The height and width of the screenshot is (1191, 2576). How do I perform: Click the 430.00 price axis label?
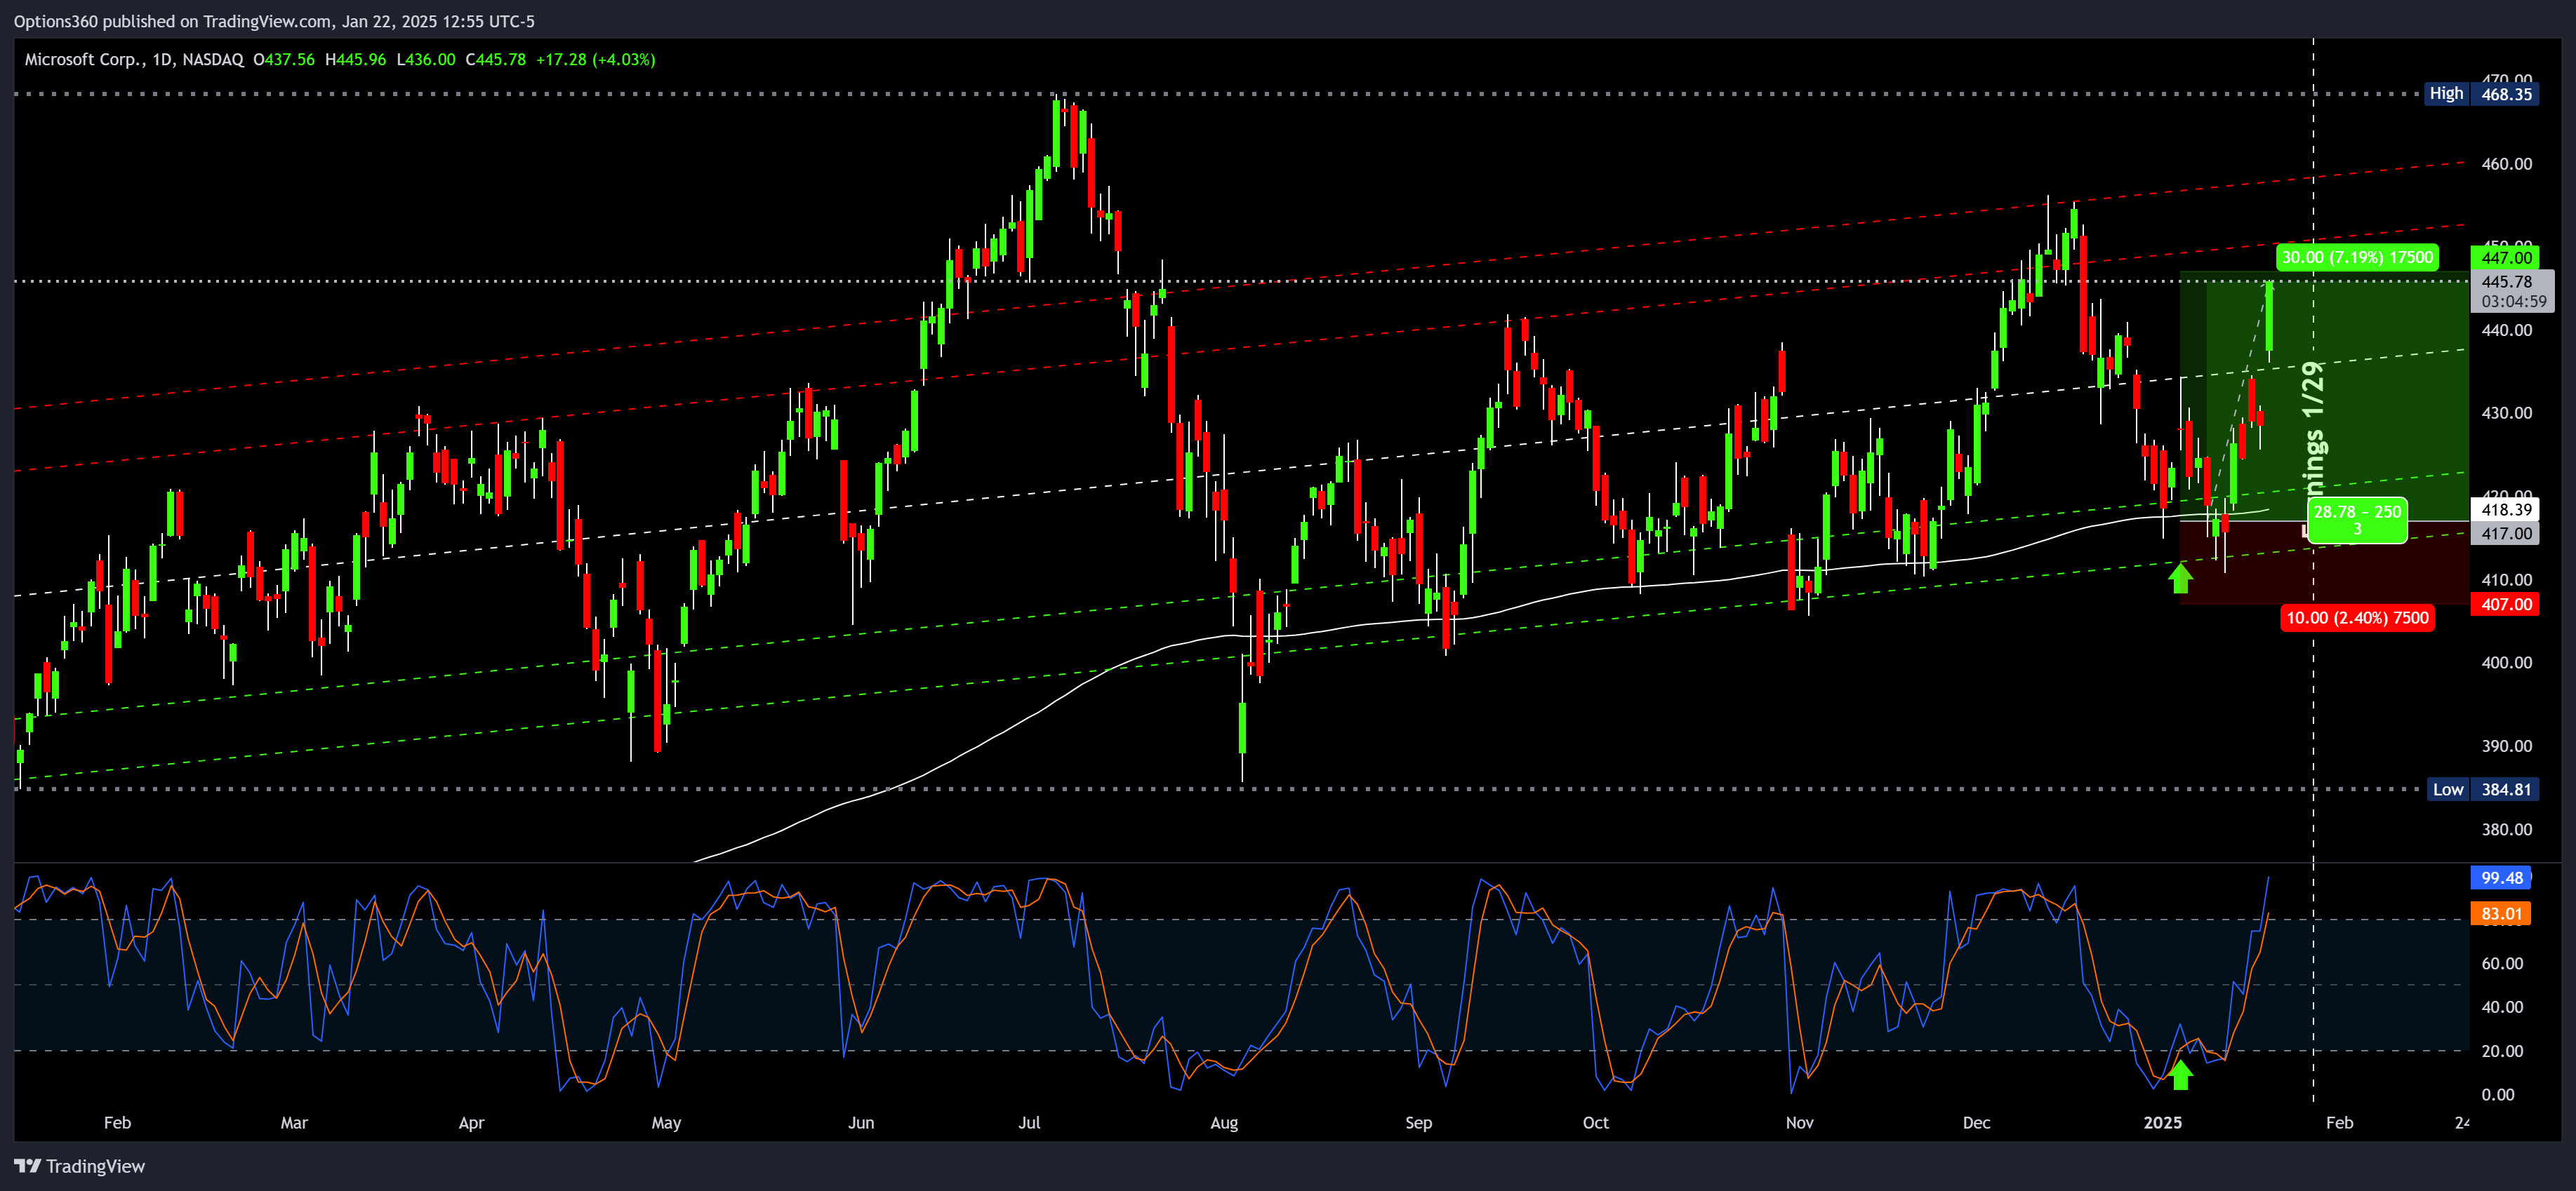tap(2506, 412)
